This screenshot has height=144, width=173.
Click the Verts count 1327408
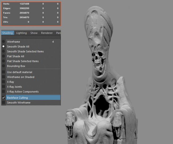[24, 4]
